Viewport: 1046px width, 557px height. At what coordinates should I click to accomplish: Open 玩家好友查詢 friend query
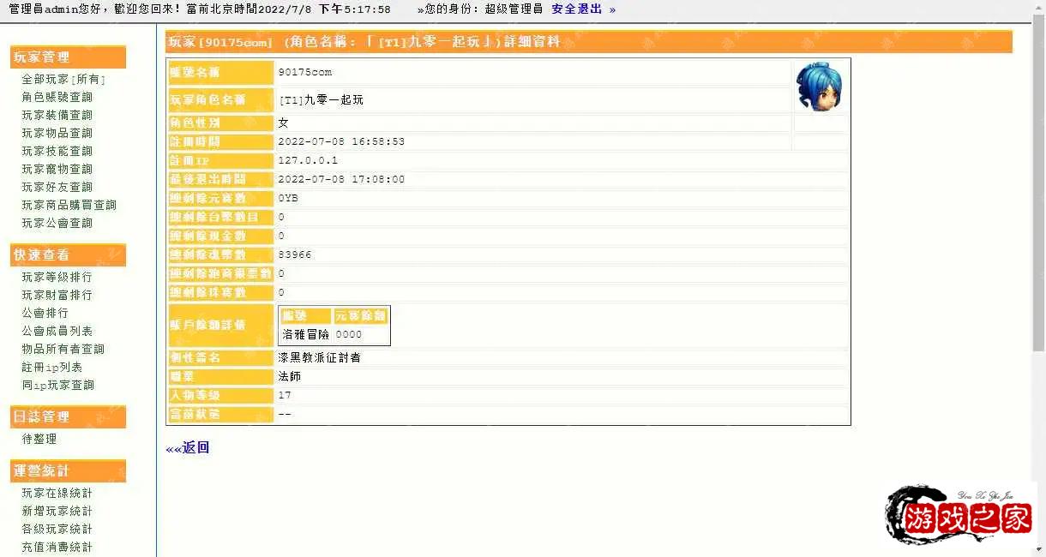(57, 186)
